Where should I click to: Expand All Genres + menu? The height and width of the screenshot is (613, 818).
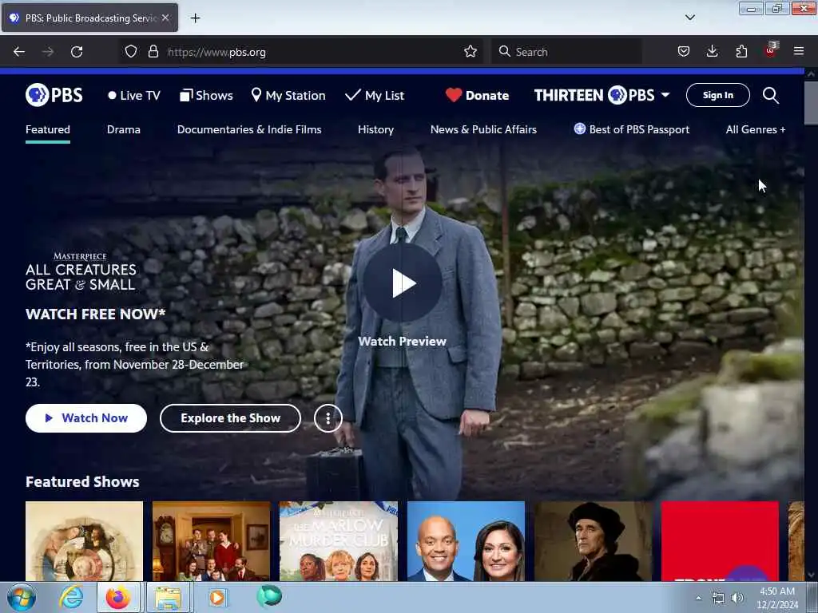coord(756,129)
